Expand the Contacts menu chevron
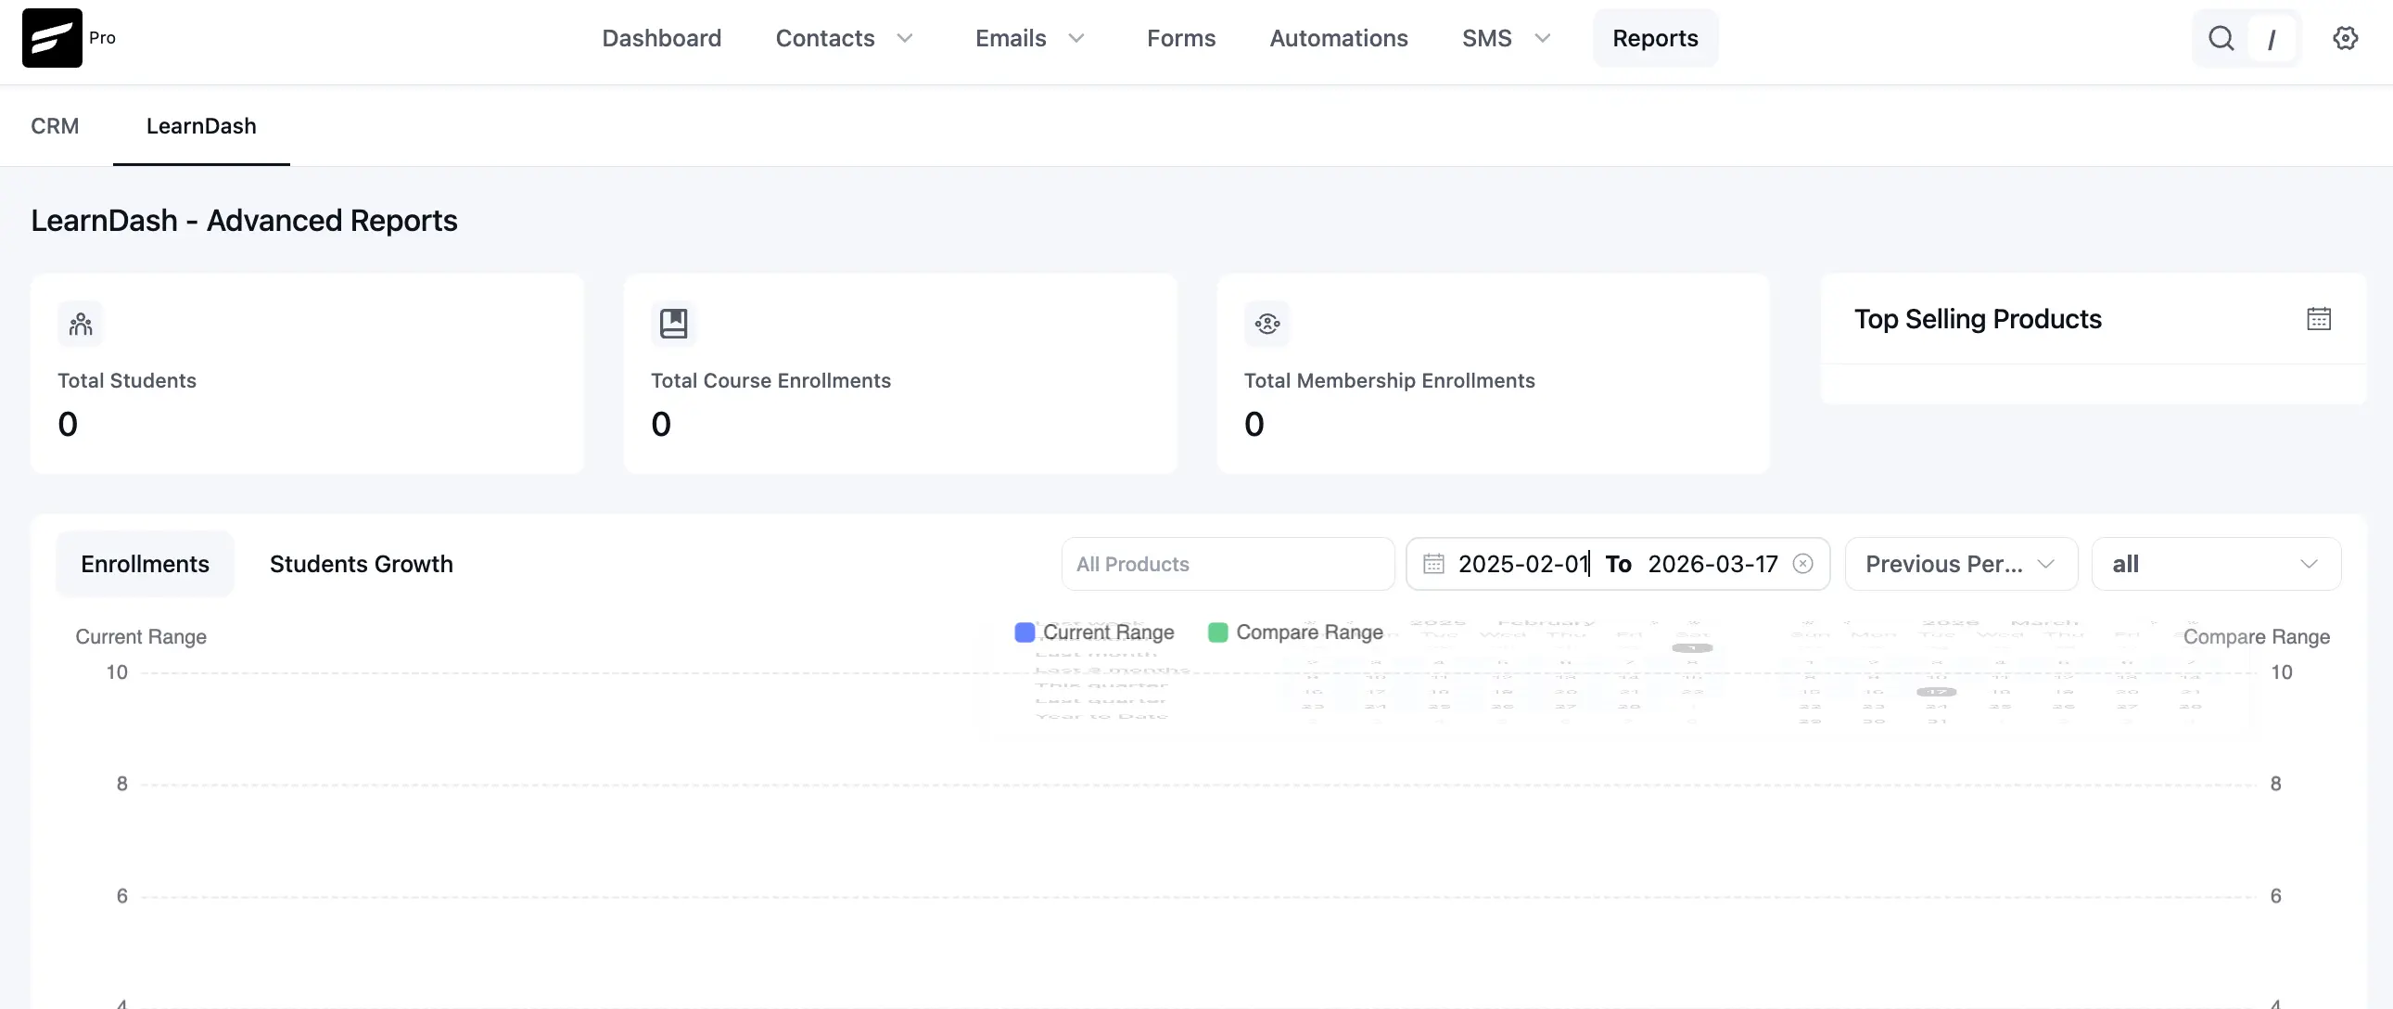The height and width of the screenshot is (1009, 2393). coord(905,38)
